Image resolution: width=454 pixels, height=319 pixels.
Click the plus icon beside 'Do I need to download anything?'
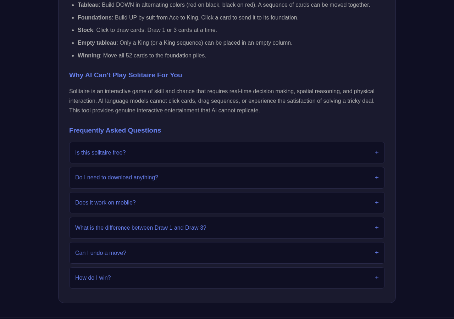(377, 178)
